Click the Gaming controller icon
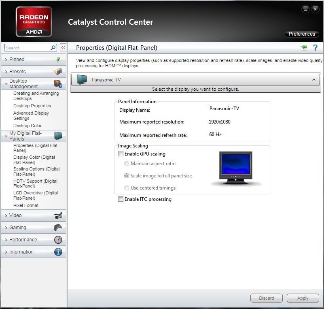 pyautogui.click(x=58, y=228)
